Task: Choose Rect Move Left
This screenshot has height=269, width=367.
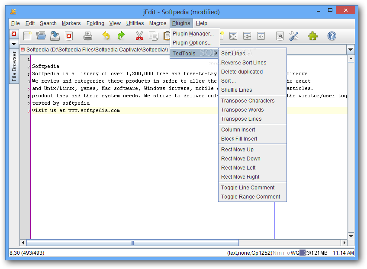Action: [252, 168]
